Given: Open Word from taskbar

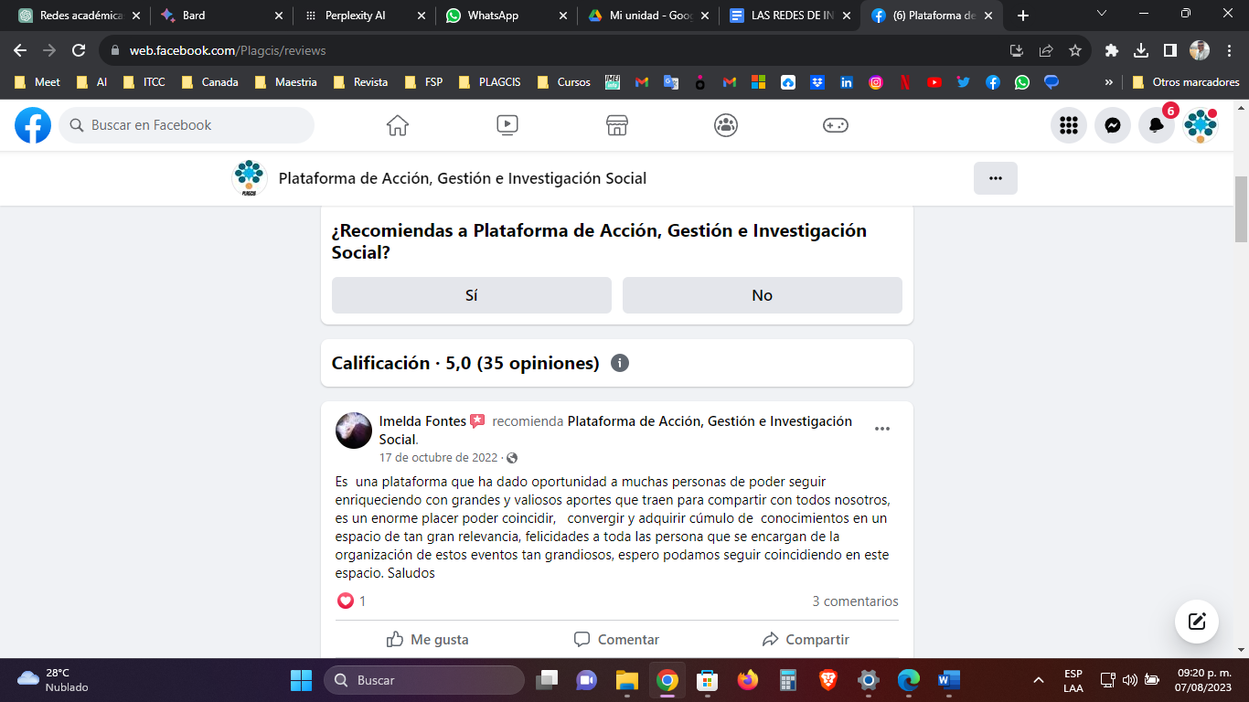Looking at the screenshot, I should (948, 680).
